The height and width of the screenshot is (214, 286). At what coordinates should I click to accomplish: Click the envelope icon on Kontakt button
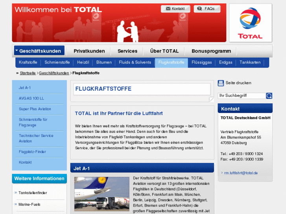click(168, 9)
